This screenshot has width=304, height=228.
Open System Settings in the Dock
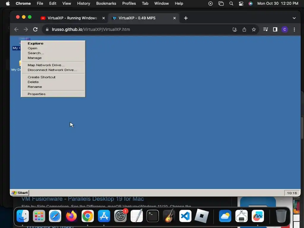121,216
